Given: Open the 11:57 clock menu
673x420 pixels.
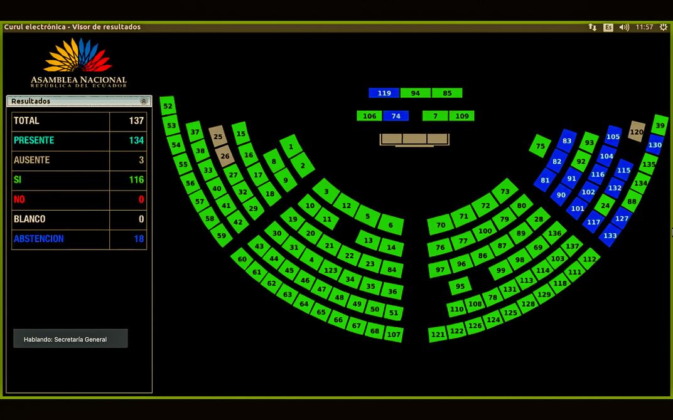Looking at the screenshot, I should pyautogui.click(x=644, y=27).
